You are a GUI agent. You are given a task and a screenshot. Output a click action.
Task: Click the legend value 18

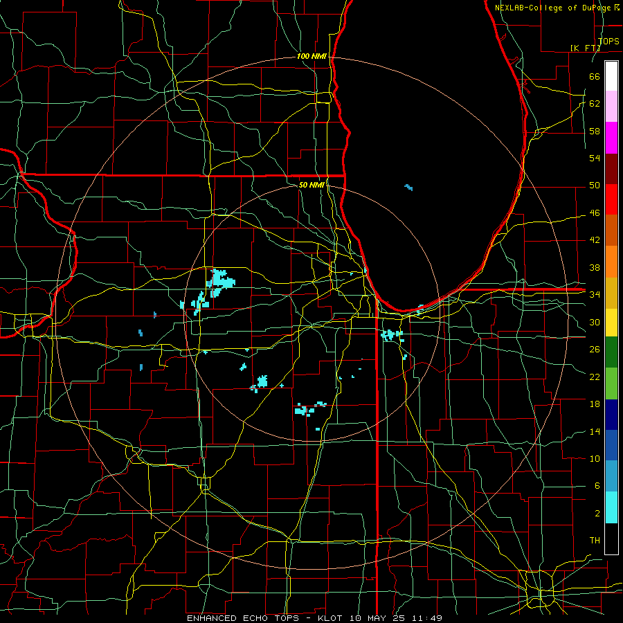click(595, 404)
